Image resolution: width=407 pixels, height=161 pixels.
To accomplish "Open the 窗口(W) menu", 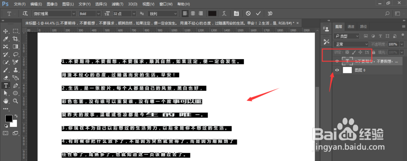I will click(x=166, y=4).
